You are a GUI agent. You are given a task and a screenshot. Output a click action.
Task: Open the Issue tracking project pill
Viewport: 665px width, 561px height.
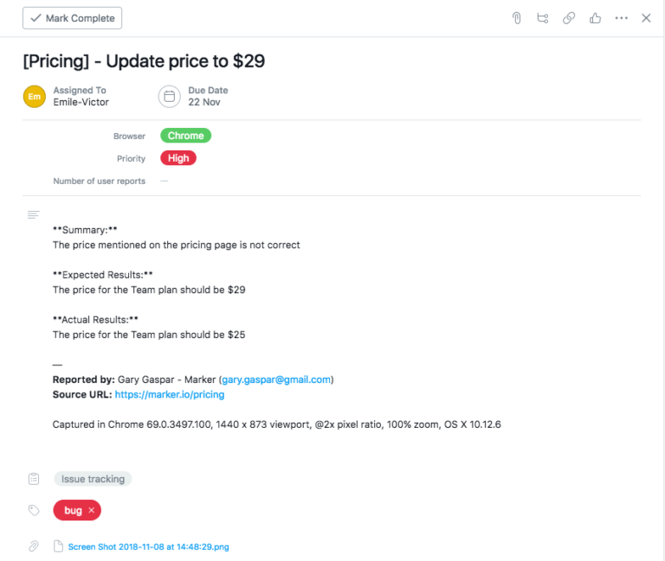(x=93, y=479)
